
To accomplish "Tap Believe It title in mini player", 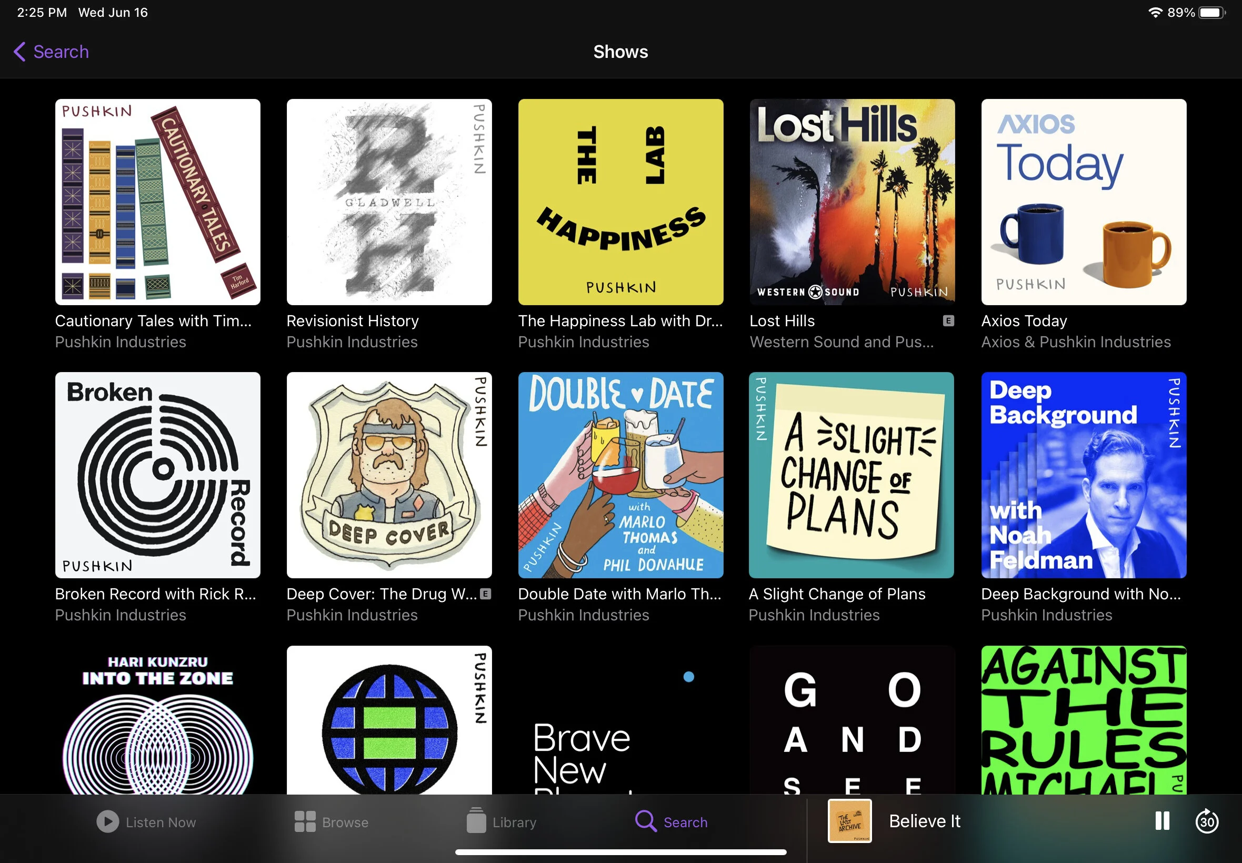I will [924, 821].
